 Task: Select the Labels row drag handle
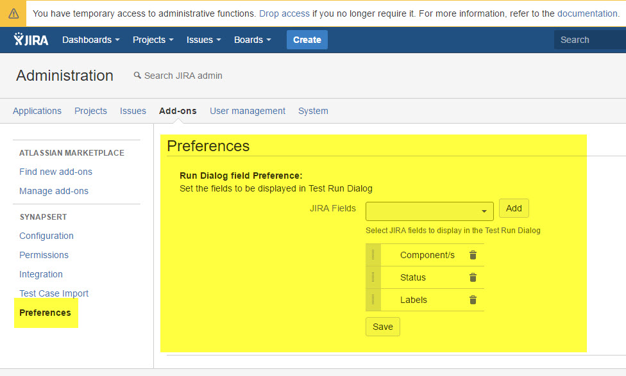coord(373,300)
